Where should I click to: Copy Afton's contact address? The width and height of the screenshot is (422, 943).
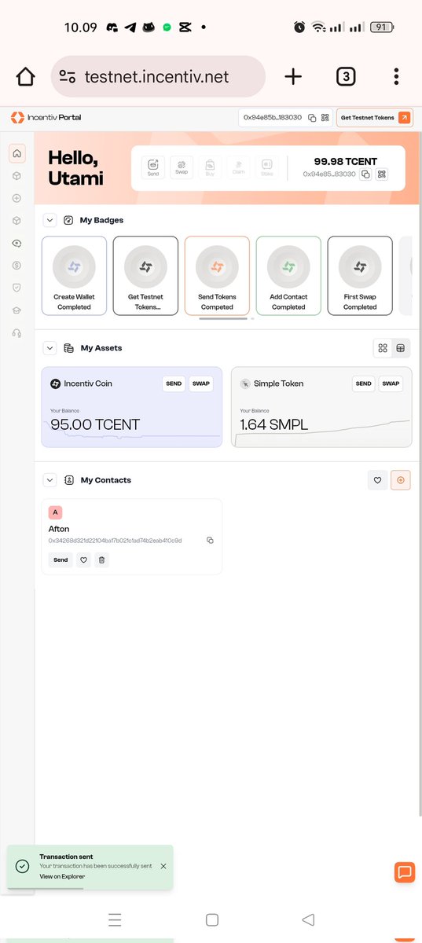210,541
